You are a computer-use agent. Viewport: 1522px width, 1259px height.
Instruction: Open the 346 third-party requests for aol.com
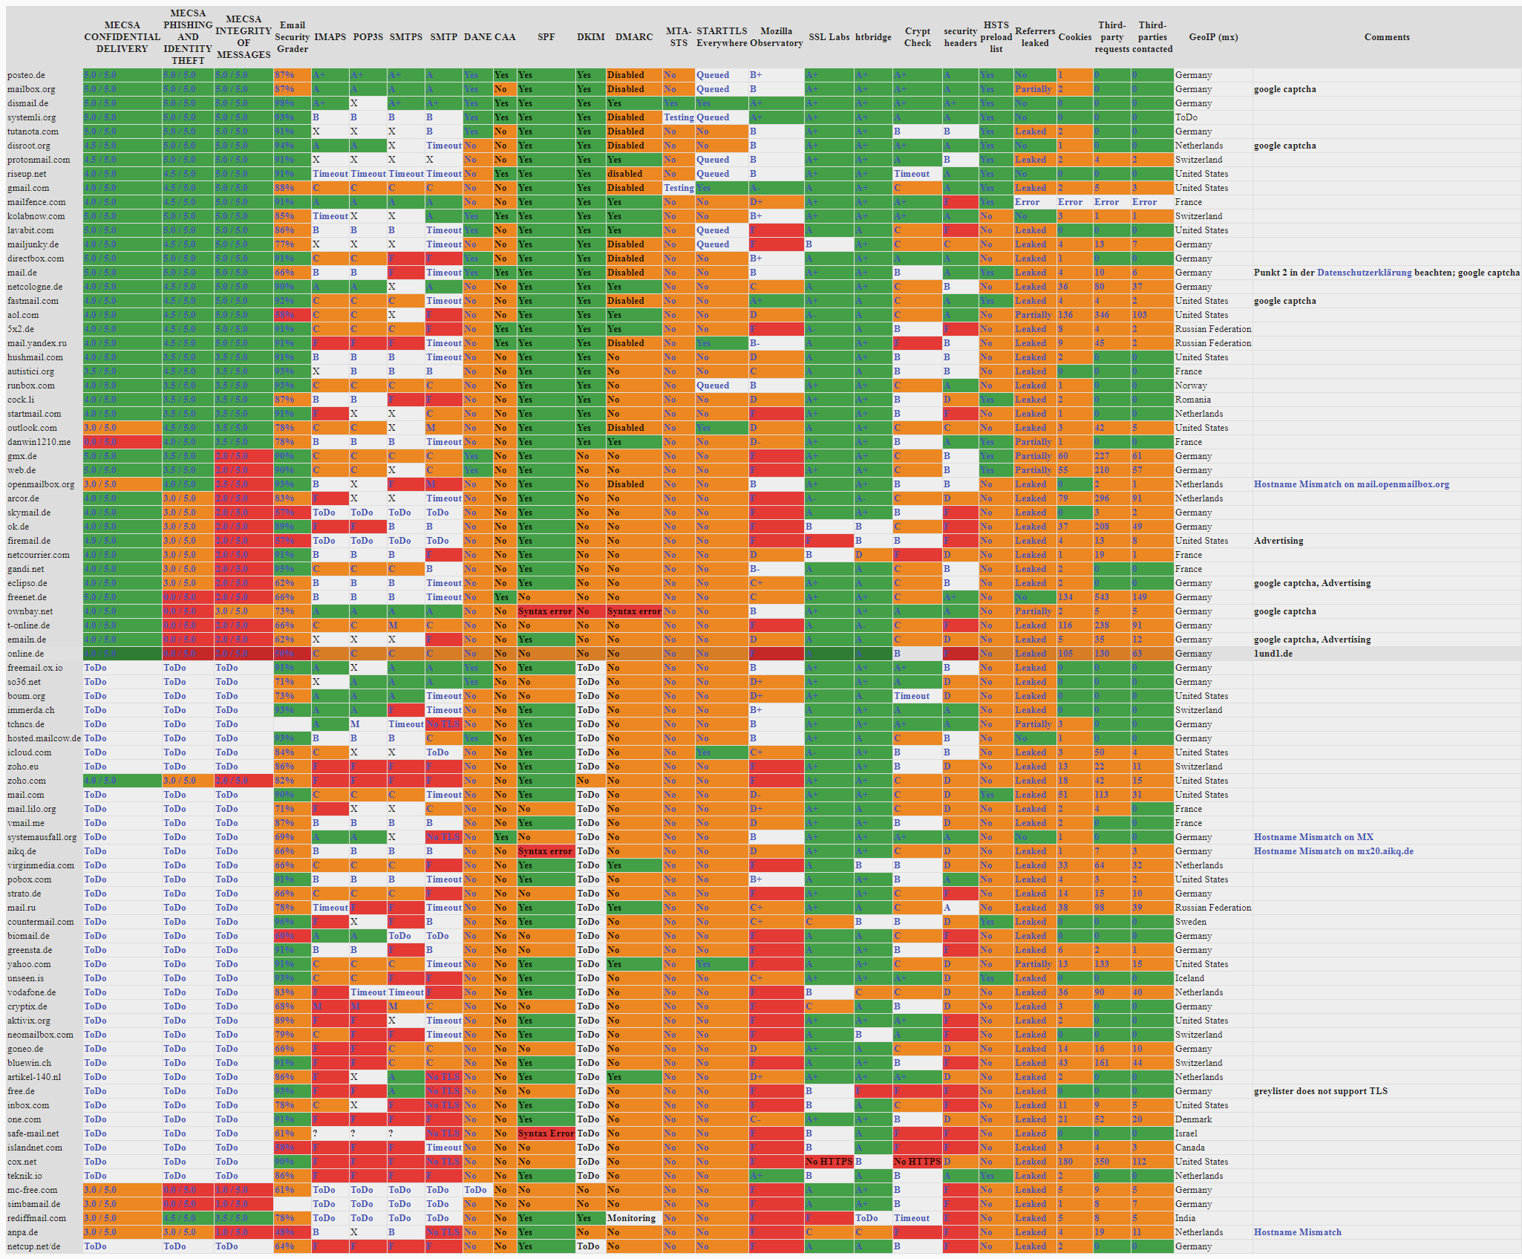[1102, 315]
